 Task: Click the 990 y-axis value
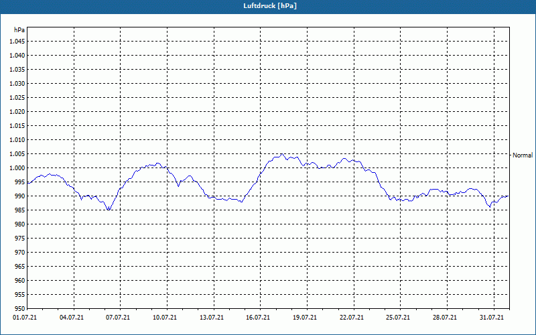20,196
